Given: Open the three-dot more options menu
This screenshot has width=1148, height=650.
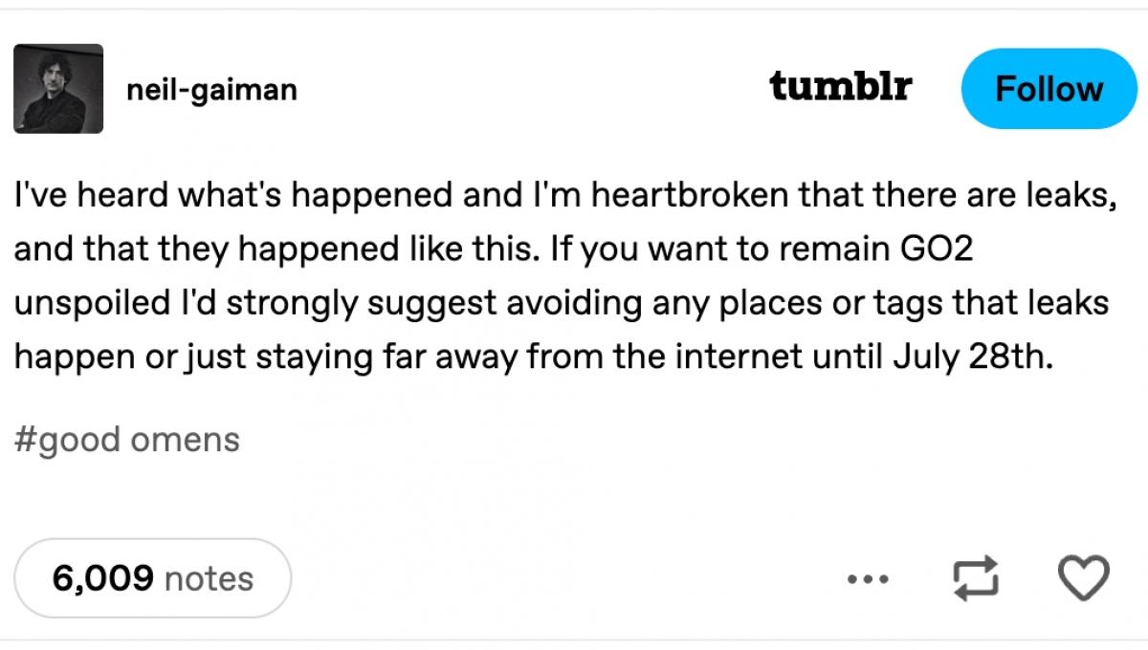Looking at the screenshot, I should 869,578.
